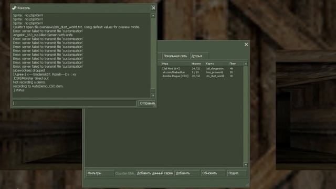Close the server browser window

(246, 44)
